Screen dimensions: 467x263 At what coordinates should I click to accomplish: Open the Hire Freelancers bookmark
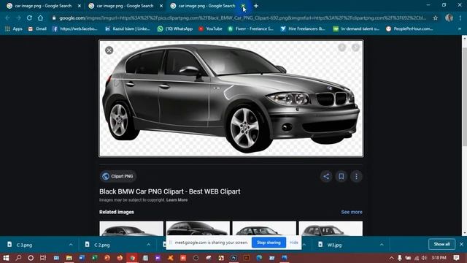(x=303, y=28)
